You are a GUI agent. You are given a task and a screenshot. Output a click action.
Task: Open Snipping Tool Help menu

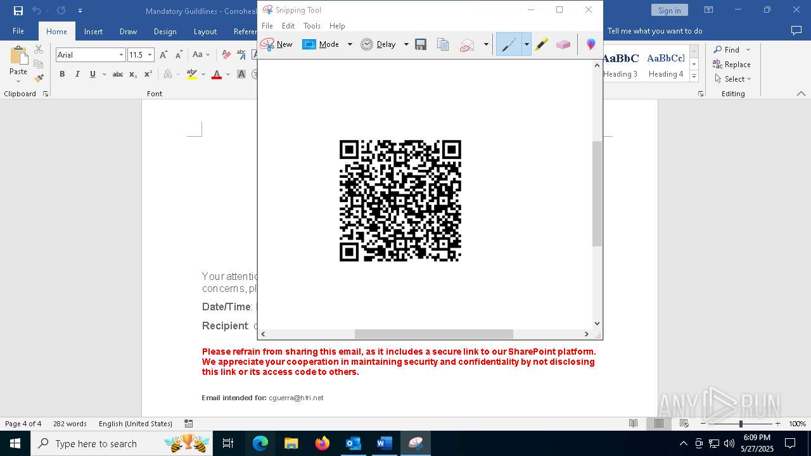(337, 26)
